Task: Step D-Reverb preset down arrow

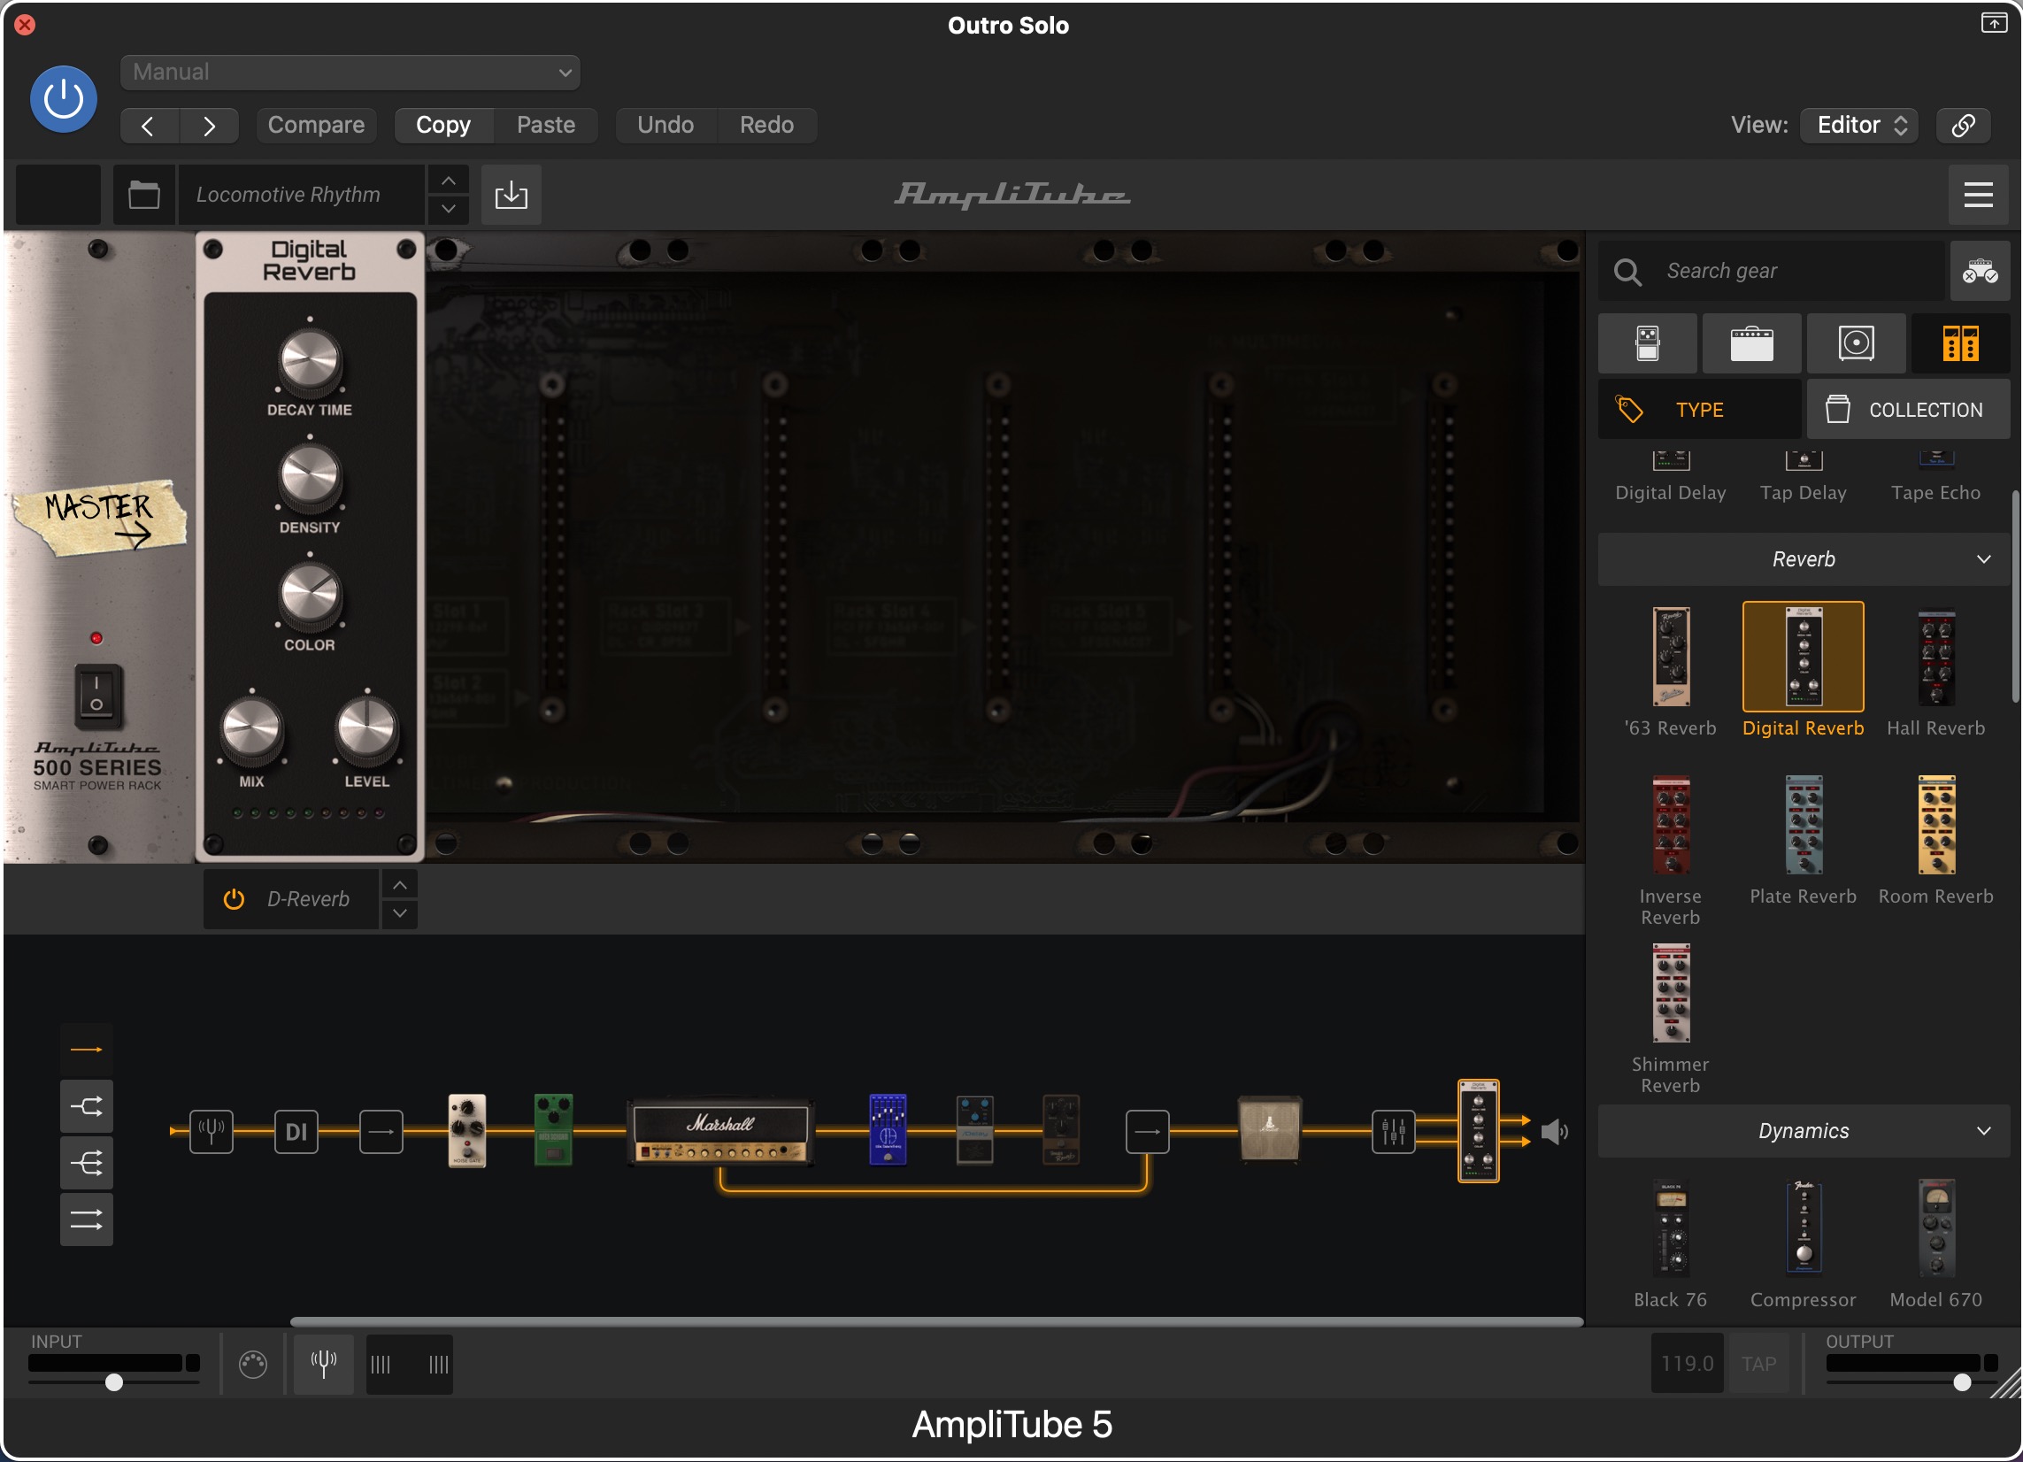Action: pyautogui.click(x=400, y=913)
